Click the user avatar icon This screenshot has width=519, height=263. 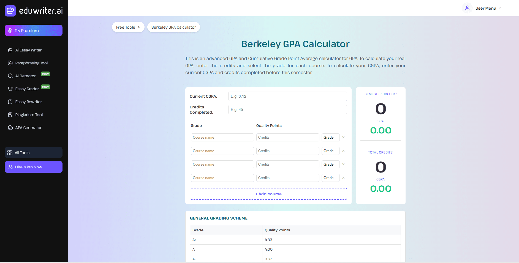(467, 8)
